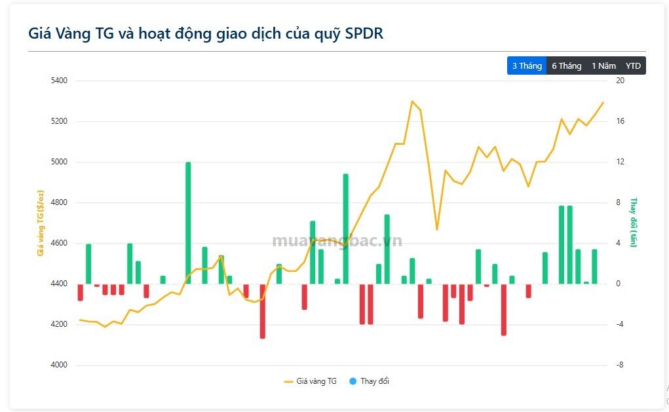Viewport: 669px width, 412px height.
Task: Switch to the '6 Tháng' tab
Action: click(x=566, y=66)
